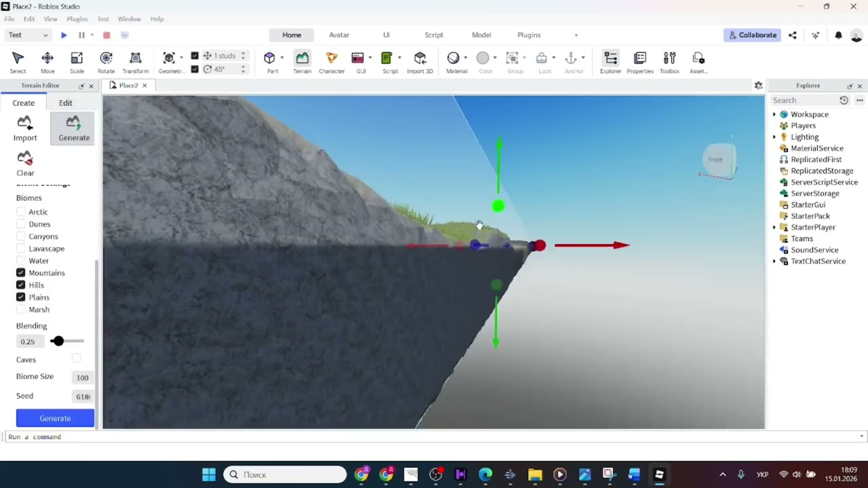
Task: Open the Material dropdown arrow
Action: coord(465,58)
